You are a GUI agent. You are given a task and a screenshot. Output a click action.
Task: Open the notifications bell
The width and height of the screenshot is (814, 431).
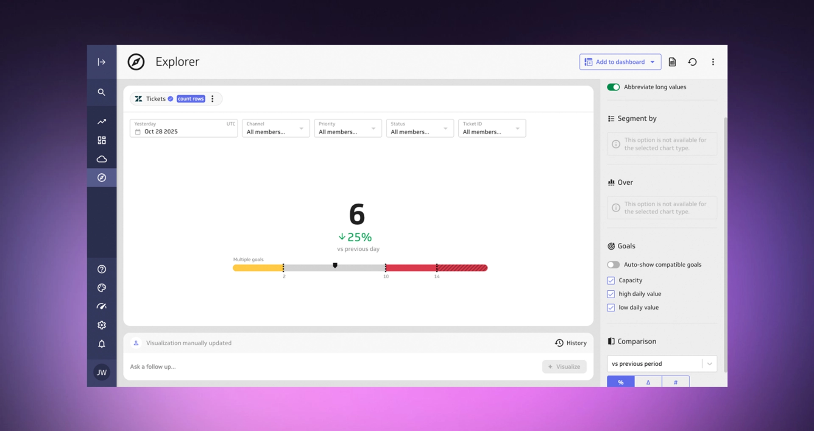click(x=101, y=344)
